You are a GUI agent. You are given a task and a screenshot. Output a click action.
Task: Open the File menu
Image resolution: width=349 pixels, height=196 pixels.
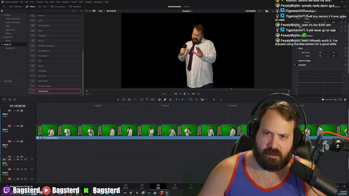[22, 2]
